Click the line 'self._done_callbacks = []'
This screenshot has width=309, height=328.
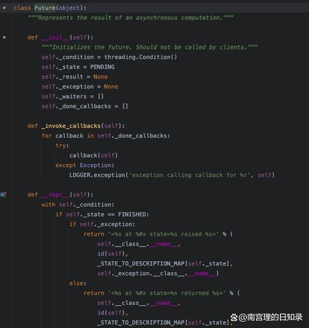85,106
